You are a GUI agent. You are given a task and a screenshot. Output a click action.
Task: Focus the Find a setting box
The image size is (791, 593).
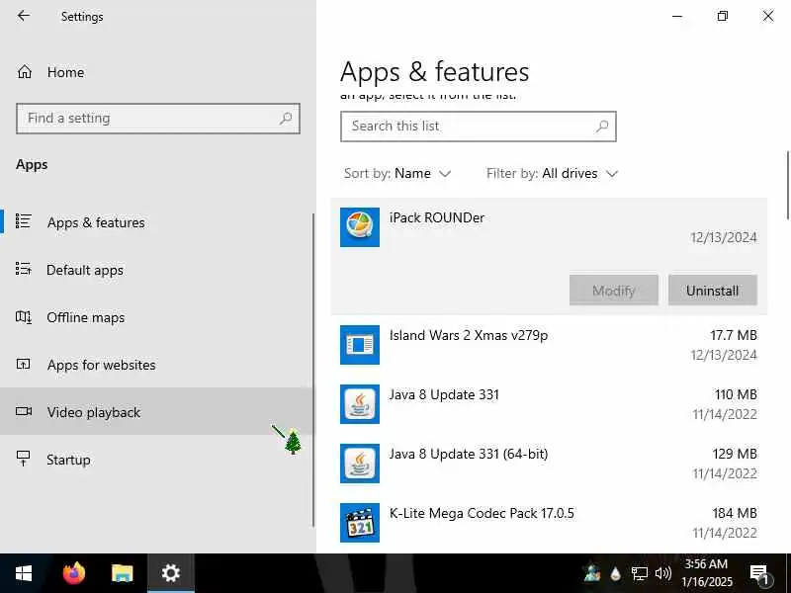158,118
